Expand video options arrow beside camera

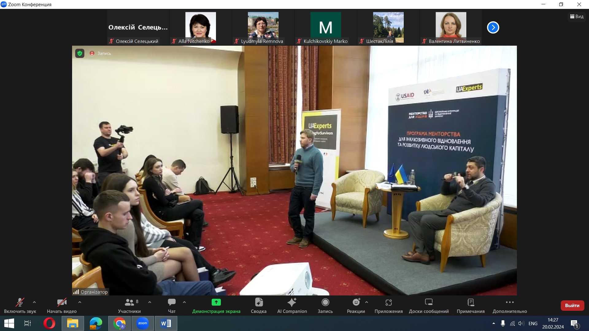(80, 302)
